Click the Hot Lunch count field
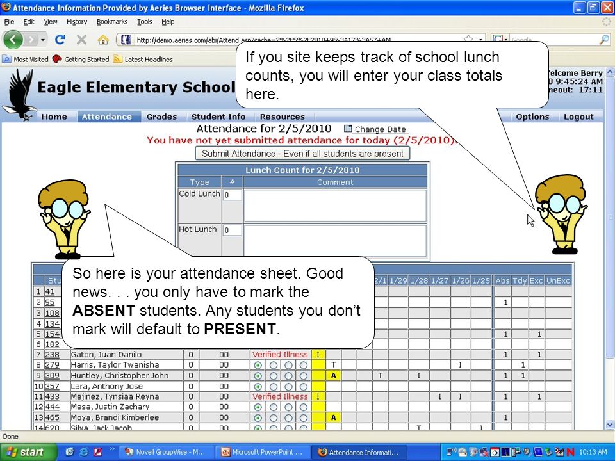 coord(232,230)
